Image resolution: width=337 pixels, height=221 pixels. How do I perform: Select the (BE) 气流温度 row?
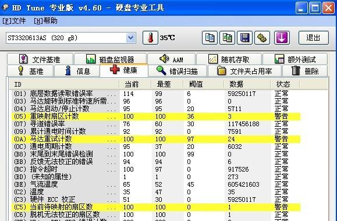click(156, 184)
